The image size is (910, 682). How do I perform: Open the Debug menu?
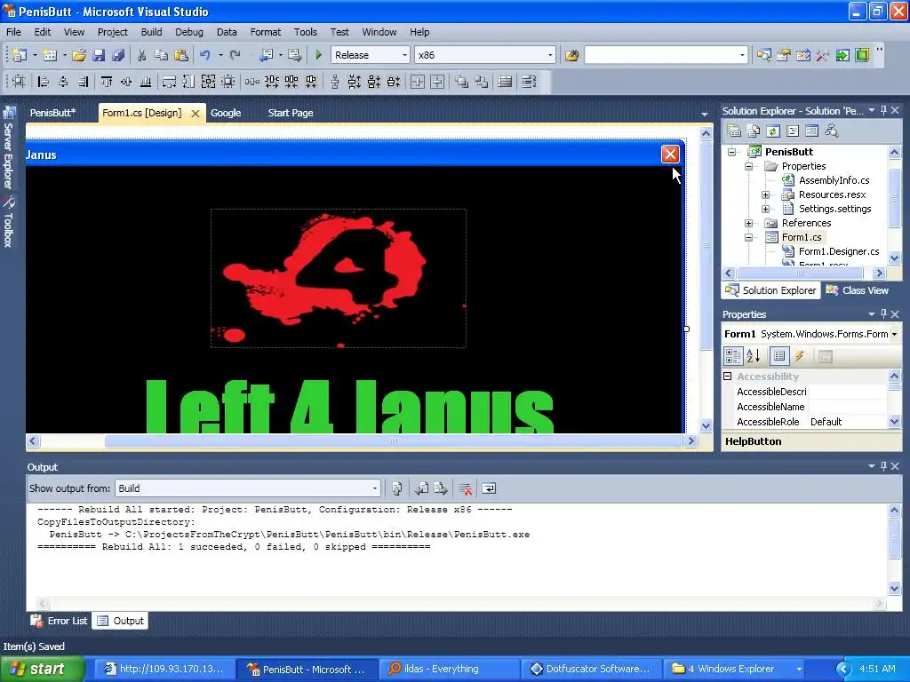[x=189, y=32]
